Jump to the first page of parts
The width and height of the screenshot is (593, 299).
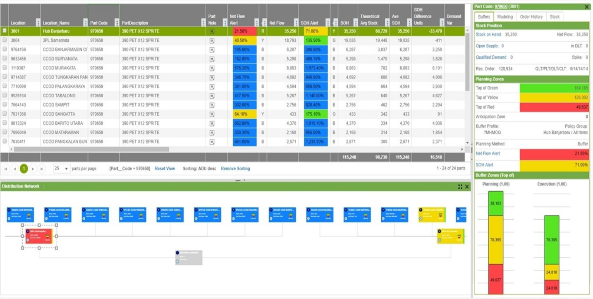pos(6,168)
